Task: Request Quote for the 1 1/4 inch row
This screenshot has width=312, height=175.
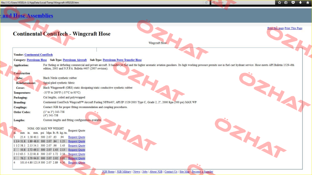Action: coord(77,141)
